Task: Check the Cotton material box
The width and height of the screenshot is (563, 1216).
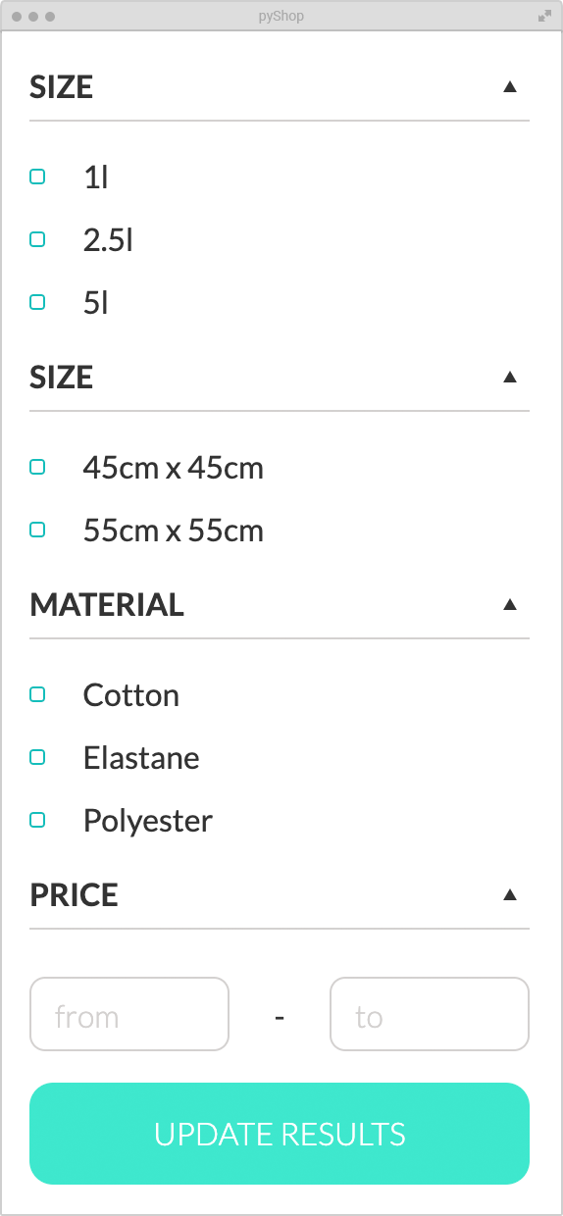Action: point(37,694)
